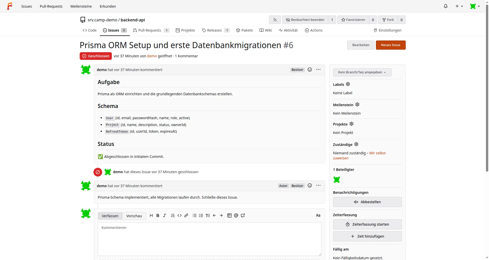This screenshot has height=260, width=489.
Task: Open the Projekte sidebar gear
Action: 351,124
